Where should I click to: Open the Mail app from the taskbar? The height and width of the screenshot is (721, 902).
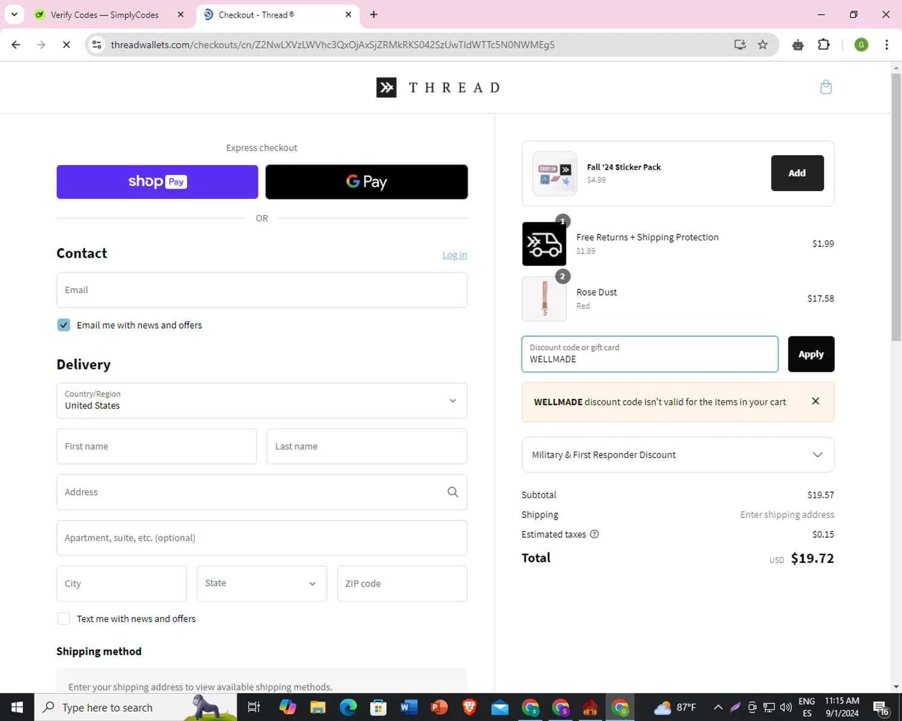tap(500, 707)
